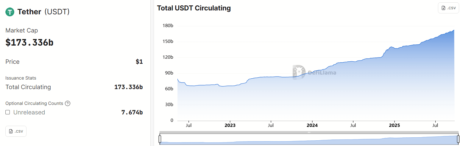Select the right handle of the time range slider
Image resolution: width=460 pixels, height=146 pixels.
click(x=458, y=139)
